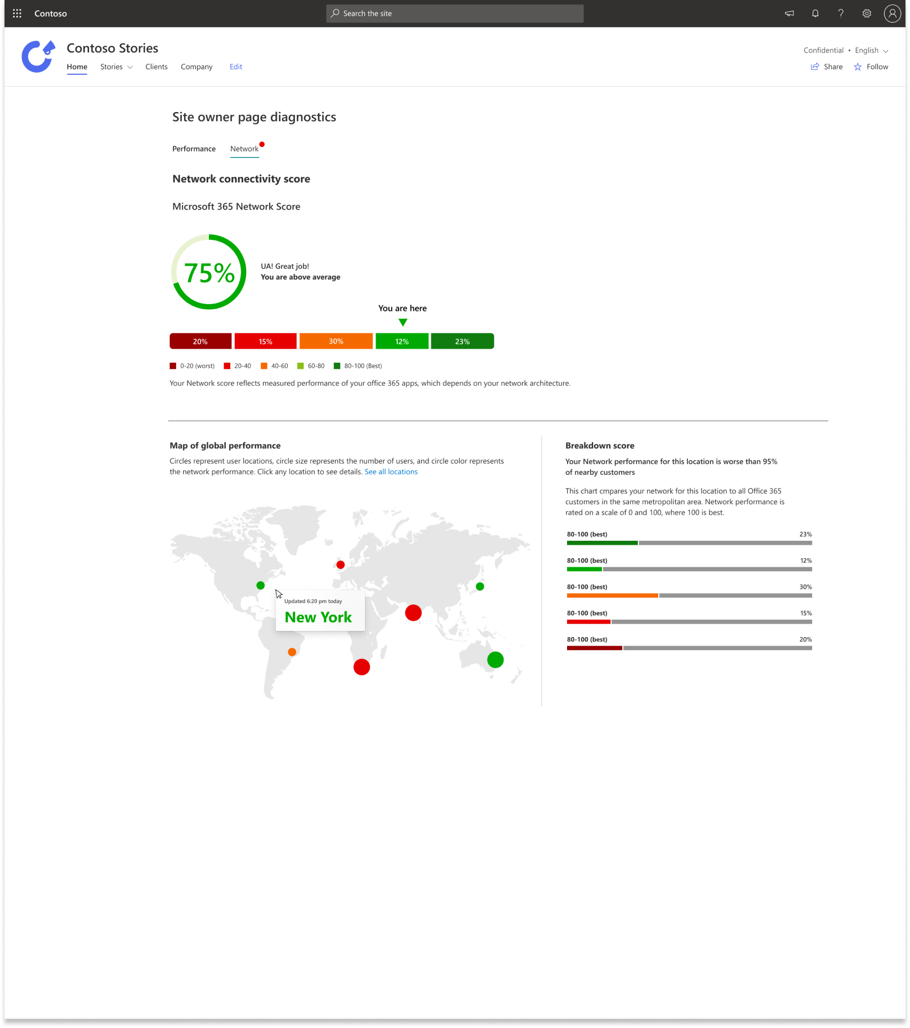The height and width of the screenshot is (1028, 910).
Task: Click the green circle over North America
Action: [260, 586]
